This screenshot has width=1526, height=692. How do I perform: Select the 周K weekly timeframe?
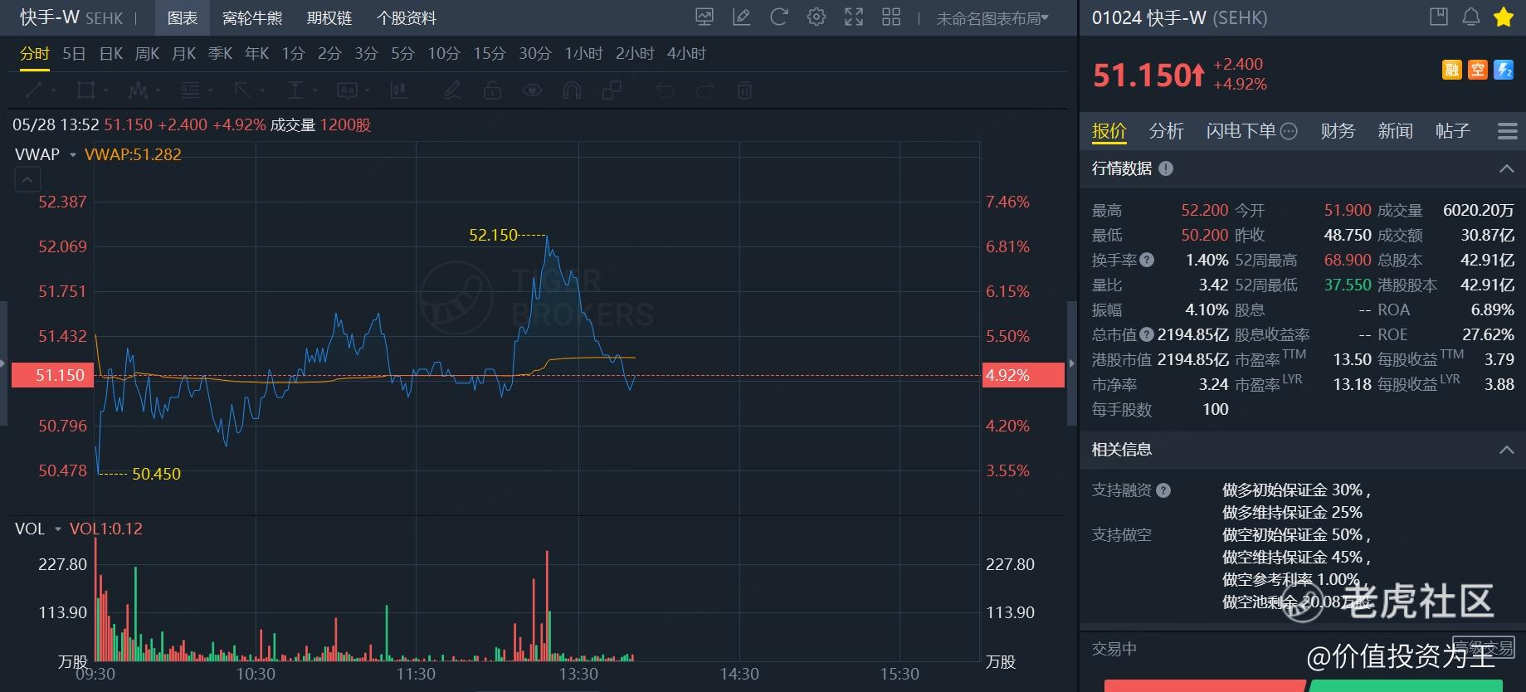147,54
